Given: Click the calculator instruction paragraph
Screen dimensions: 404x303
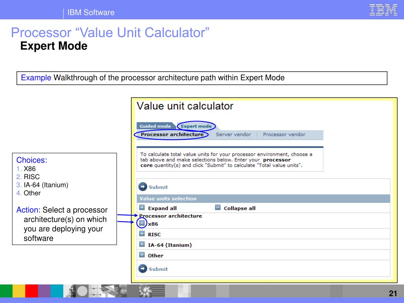Looking at the screenshot, I should [226, 160].
